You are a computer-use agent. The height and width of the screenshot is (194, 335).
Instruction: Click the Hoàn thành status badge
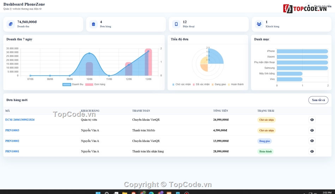click(x=265, y=151)
